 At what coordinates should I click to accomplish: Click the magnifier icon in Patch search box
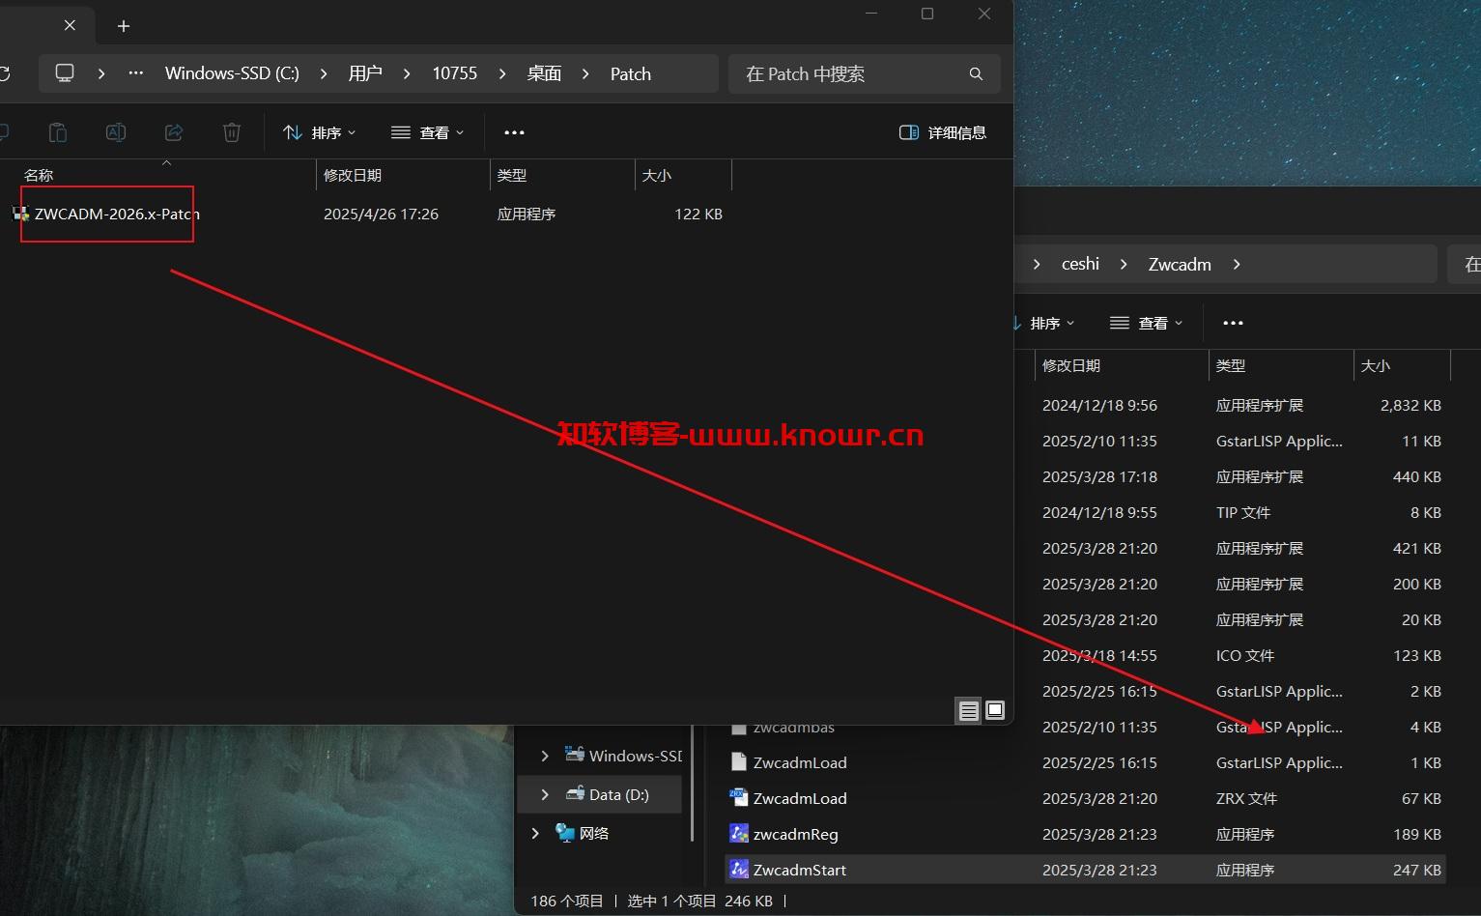[976, 74]
